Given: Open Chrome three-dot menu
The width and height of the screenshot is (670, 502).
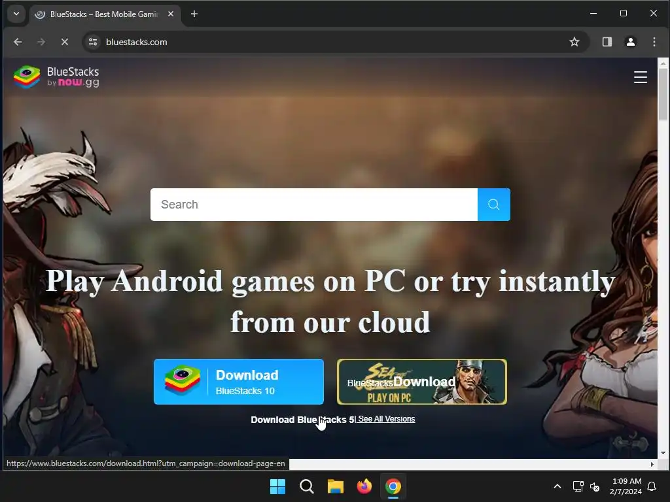Looking at the screenshot, I should [654, 42].
